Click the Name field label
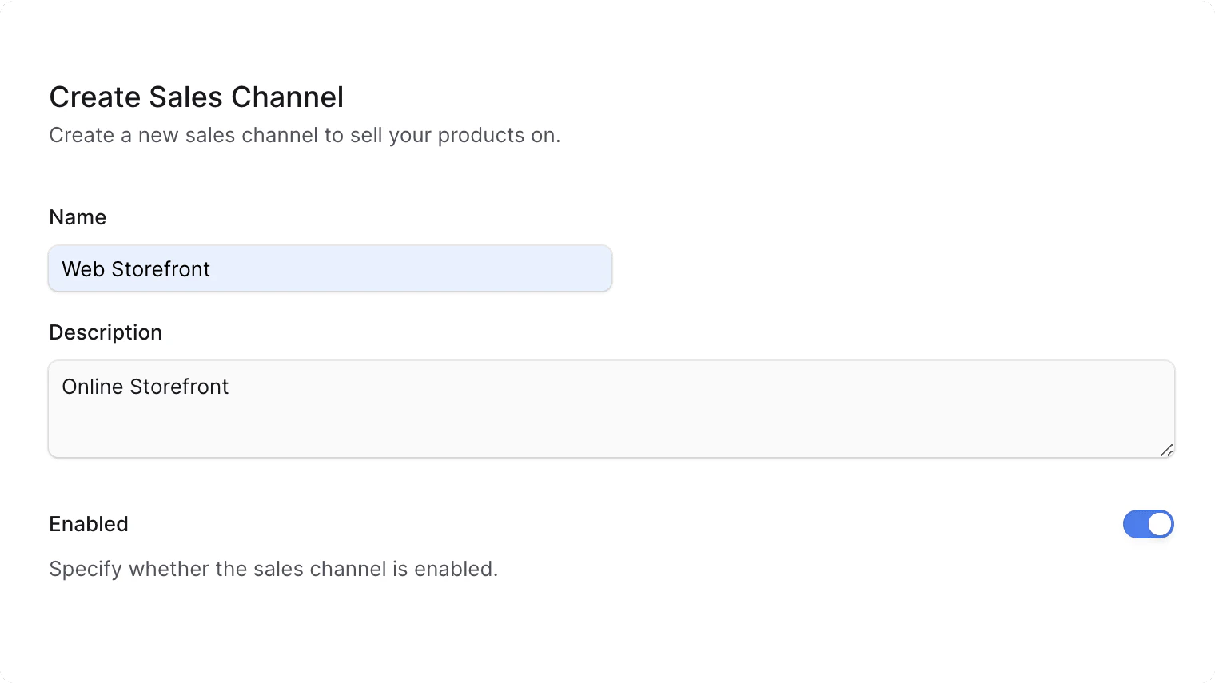This screenshot has width=1215, height=683. coord(77,216)
